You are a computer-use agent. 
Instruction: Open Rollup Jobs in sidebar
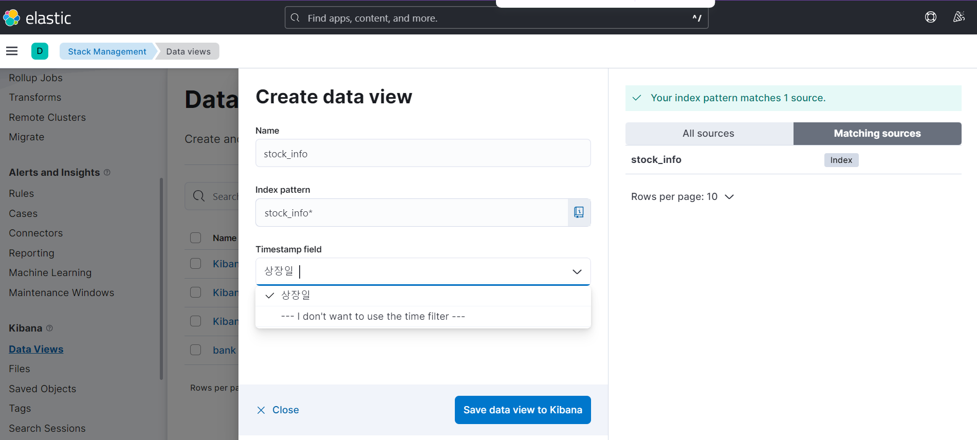pyautogui.click(x=35, y=78)
